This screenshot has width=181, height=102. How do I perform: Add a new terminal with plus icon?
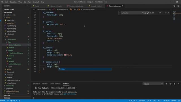pyautogui.click(x=166, y=84)
